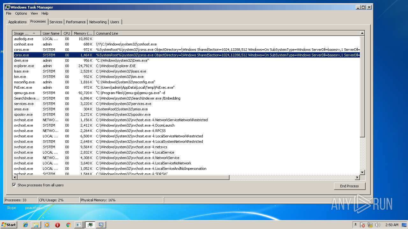Click the horizontal scrollbar left arrow

point(15,177)
